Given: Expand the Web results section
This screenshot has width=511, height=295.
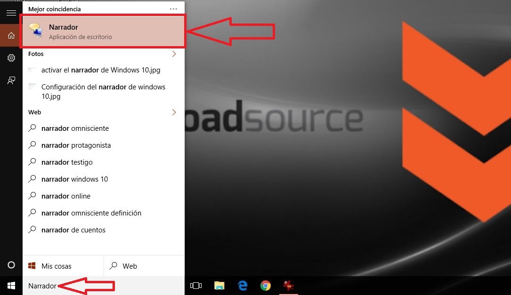Looking at the screenshot, I should 174,112.
